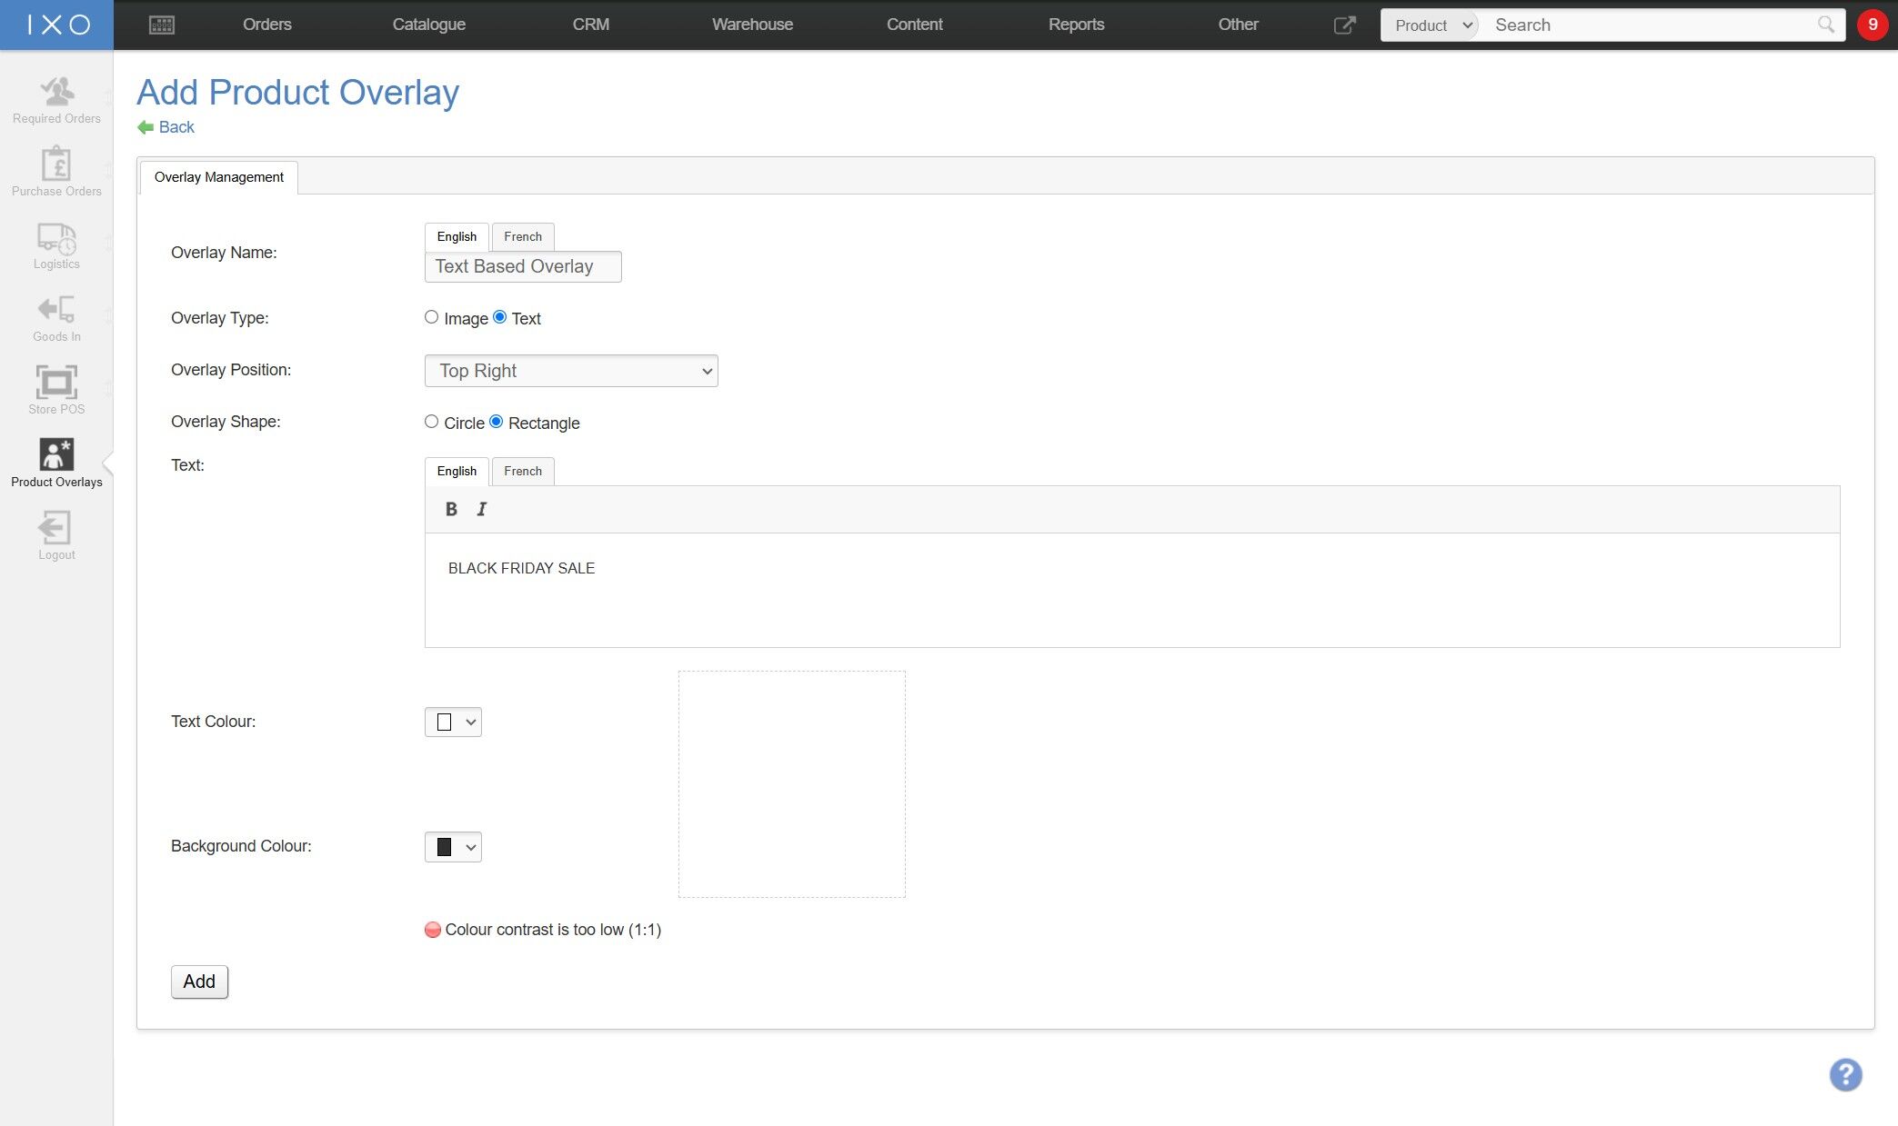Click the keyboard icon in top bar

(162, 25)
